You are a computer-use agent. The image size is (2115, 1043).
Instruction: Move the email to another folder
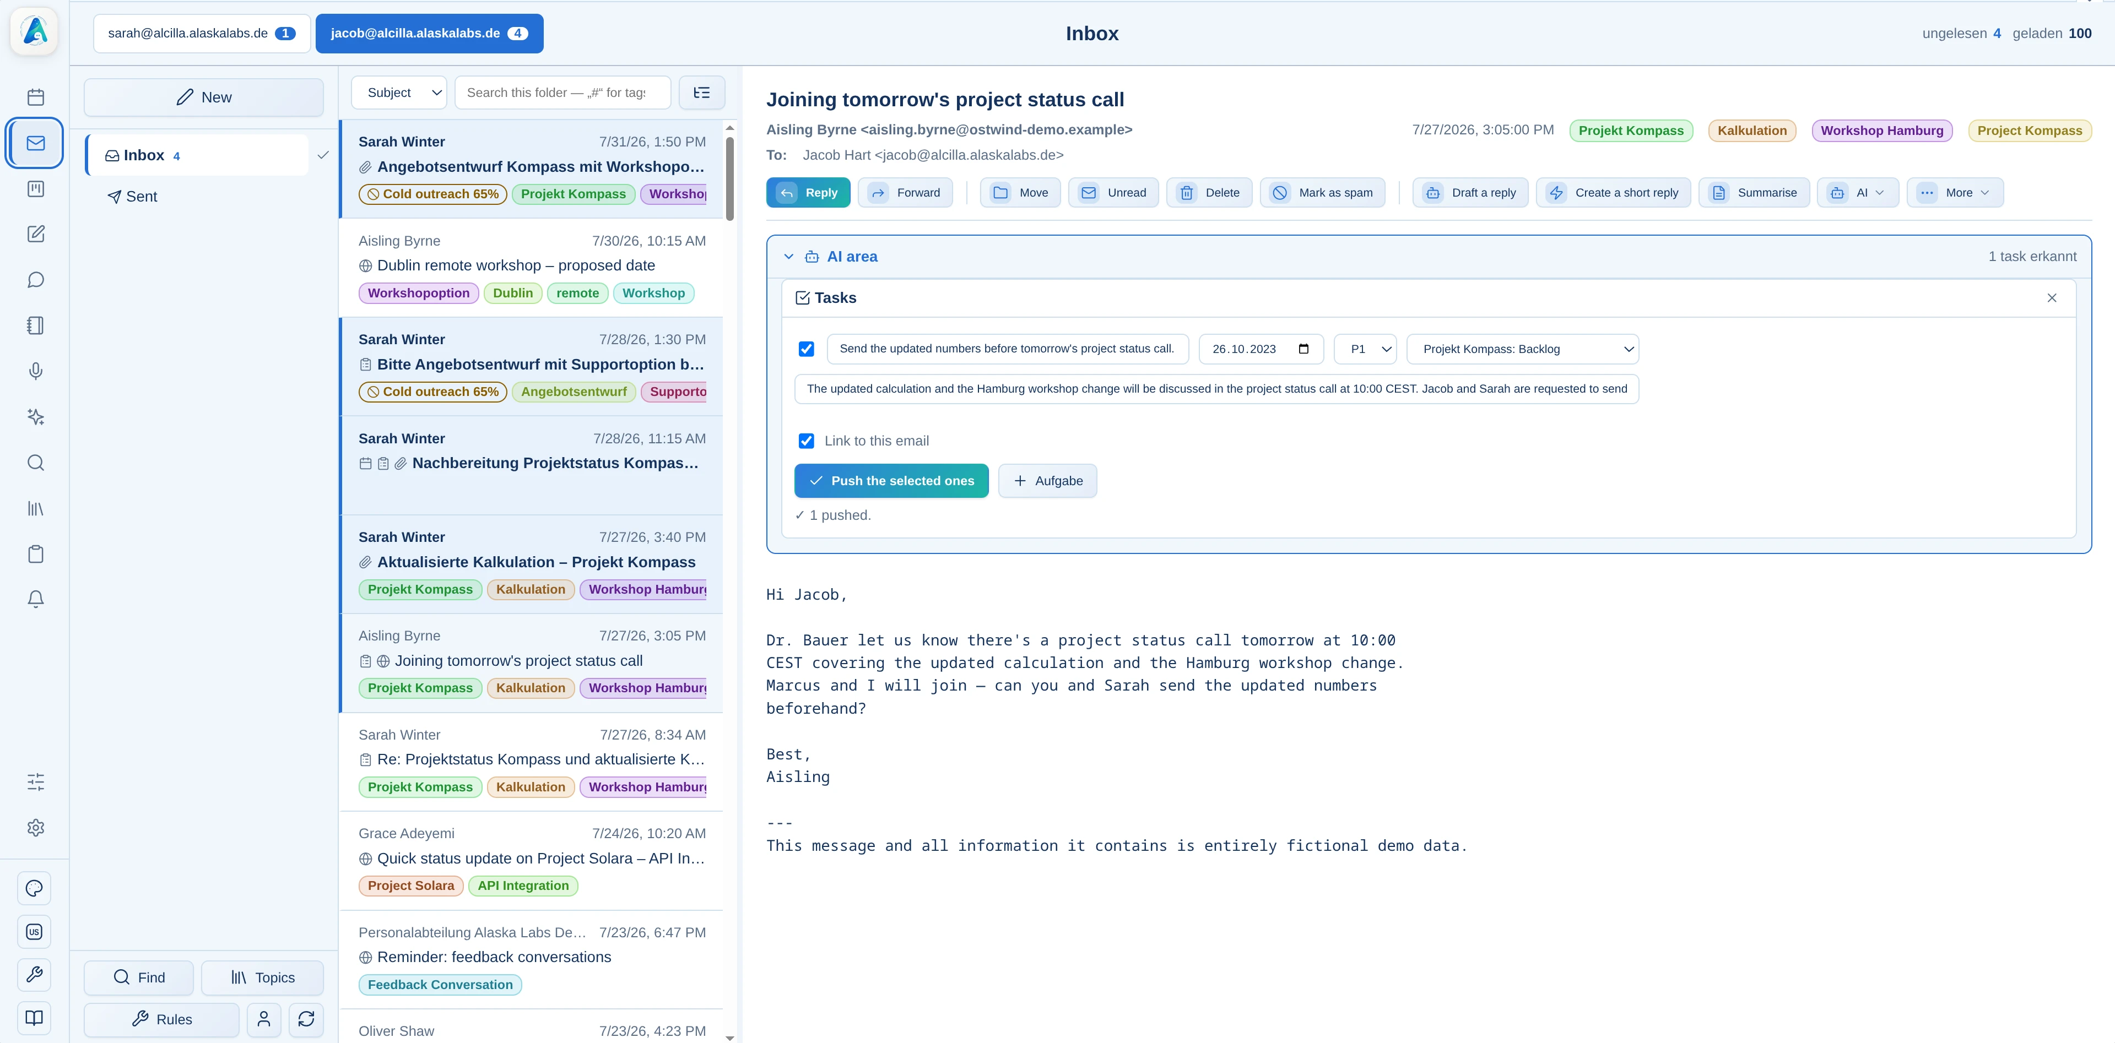(x=1020, y=193)
